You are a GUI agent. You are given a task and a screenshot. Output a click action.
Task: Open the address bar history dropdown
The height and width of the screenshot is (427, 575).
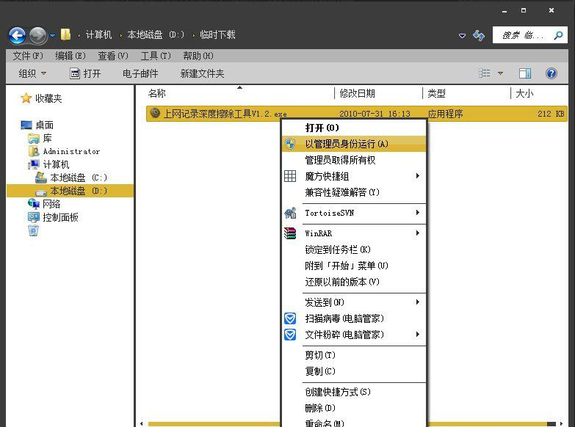(x=462, y=35)
